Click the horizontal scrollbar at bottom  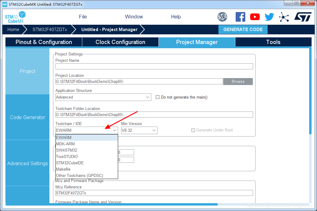tap(111, 204)
